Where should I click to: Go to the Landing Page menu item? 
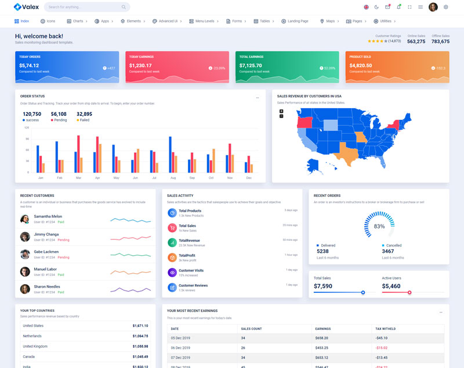point(295,21)
